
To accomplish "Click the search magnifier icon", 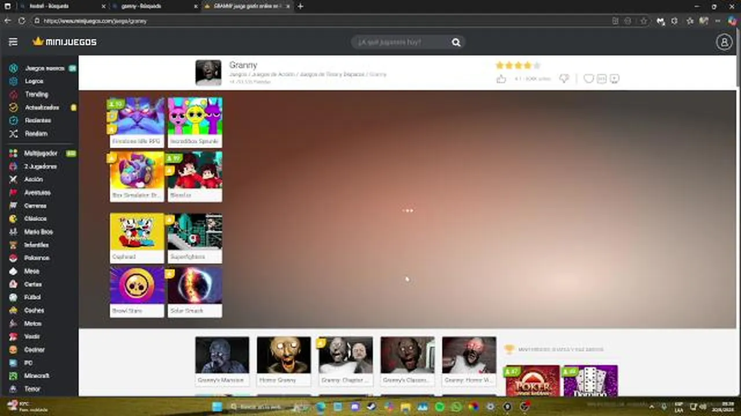I will tap(456, 42).
